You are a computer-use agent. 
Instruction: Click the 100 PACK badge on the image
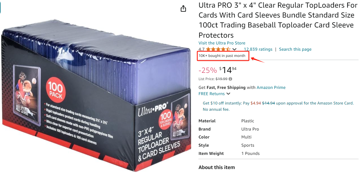[55, 91]
